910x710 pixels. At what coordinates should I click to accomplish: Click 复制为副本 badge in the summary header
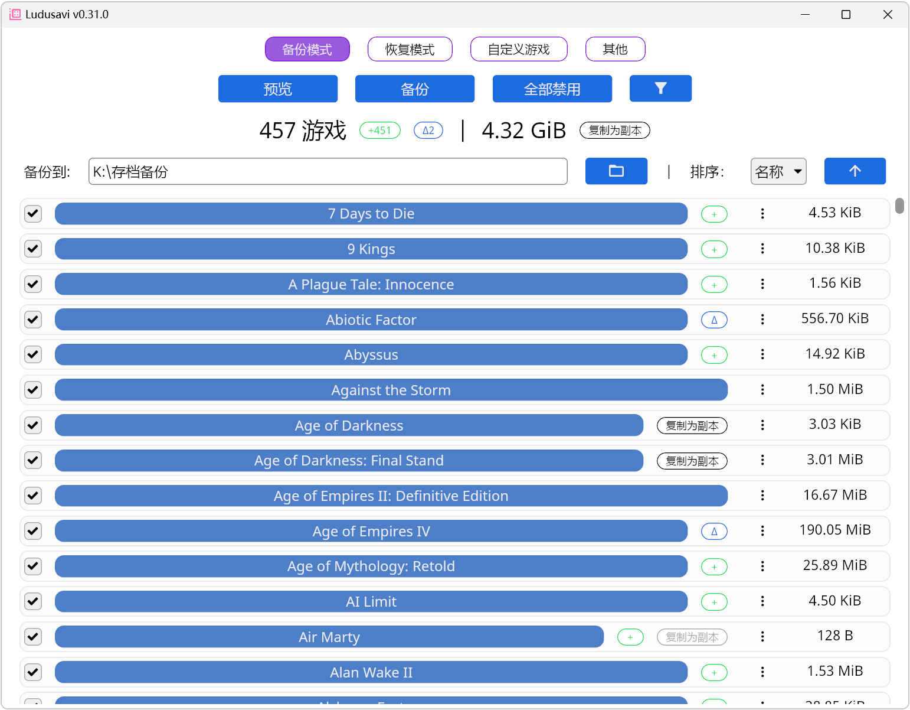(x=615, y=130)
